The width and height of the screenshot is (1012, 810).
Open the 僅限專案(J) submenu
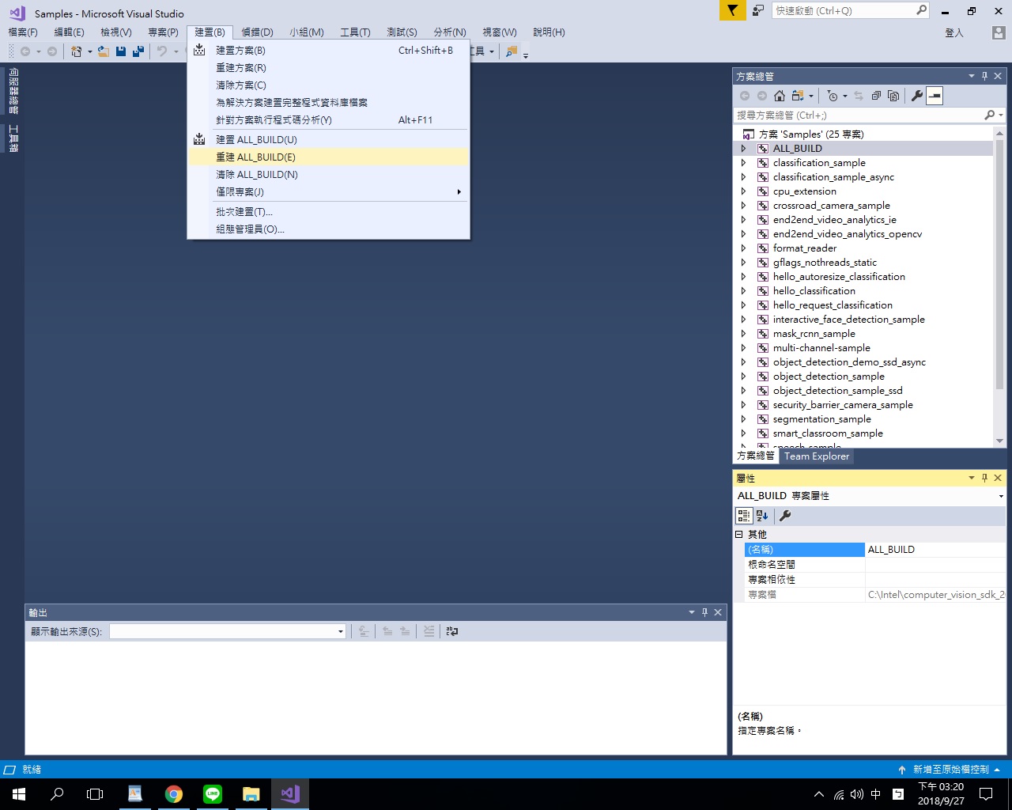328,192
